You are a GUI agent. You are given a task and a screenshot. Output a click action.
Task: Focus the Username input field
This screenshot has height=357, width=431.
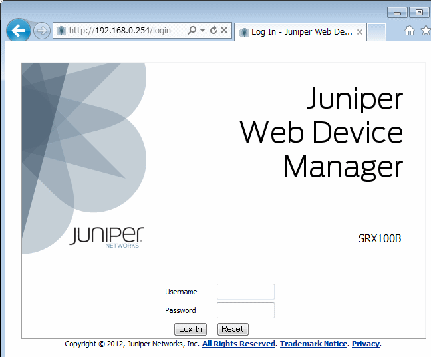pyautogui.click(x=245, y=292)
